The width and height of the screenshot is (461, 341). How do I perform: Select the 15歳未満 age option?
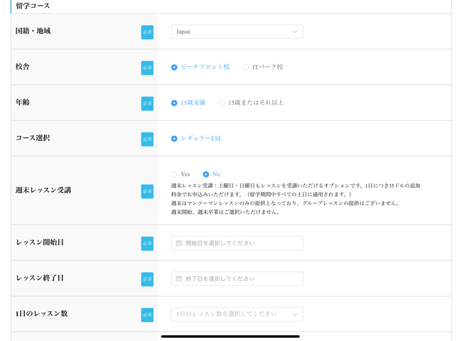point(174,103)
